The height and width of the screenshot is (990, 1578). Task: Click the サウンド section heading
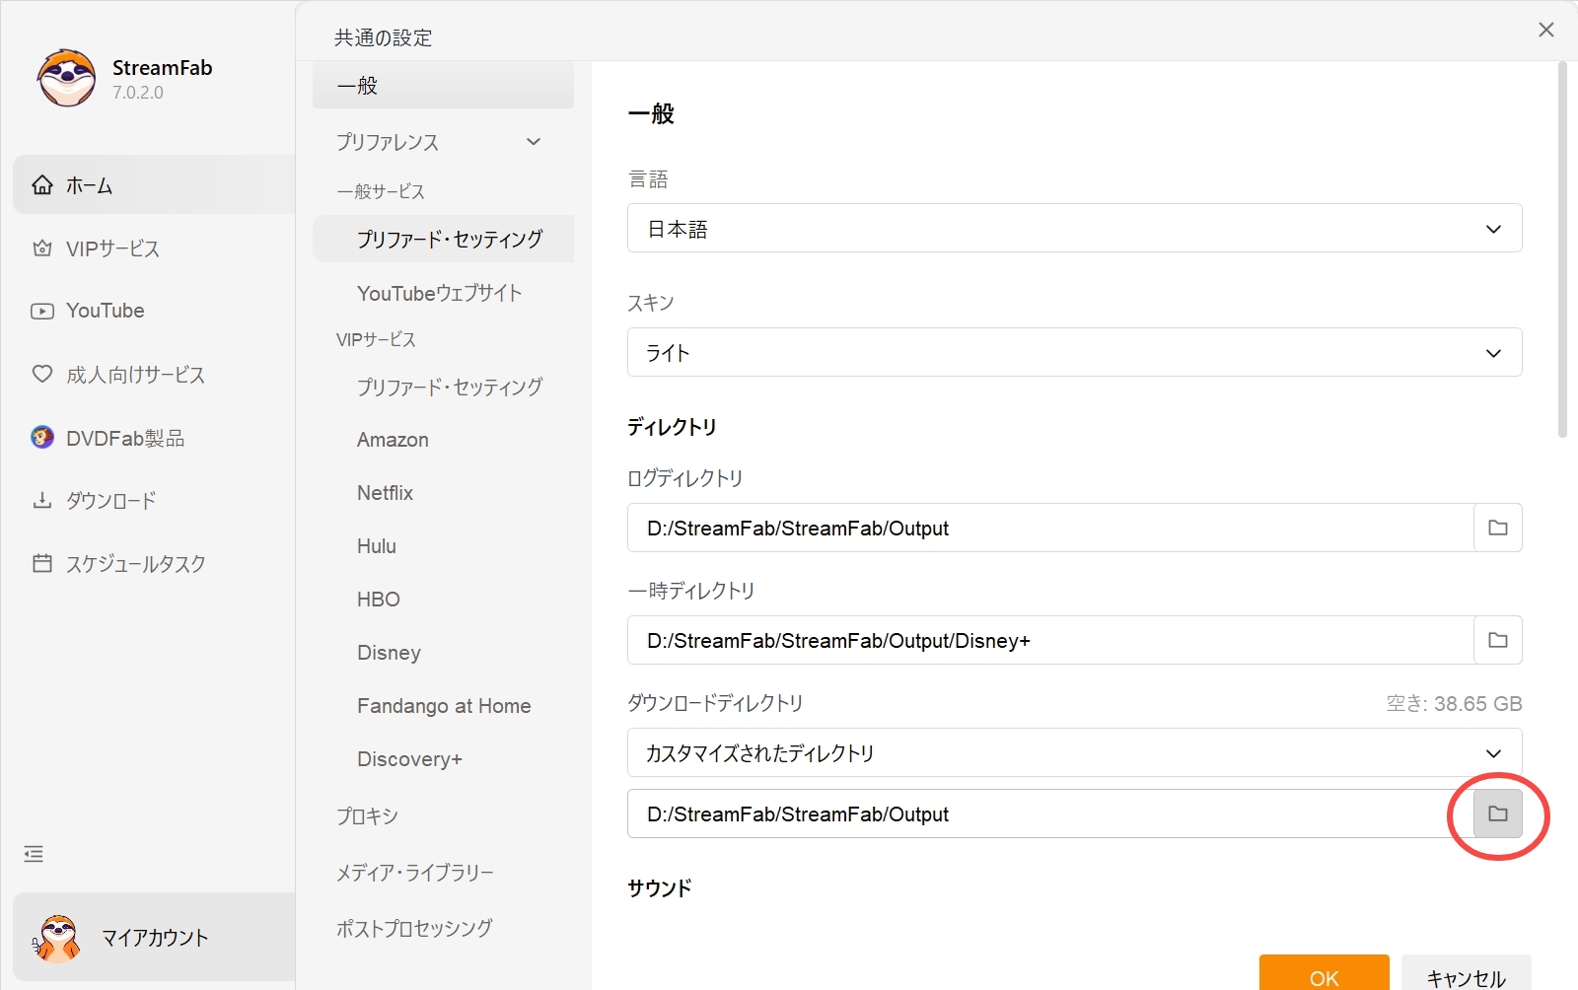[x=660, y=887]
